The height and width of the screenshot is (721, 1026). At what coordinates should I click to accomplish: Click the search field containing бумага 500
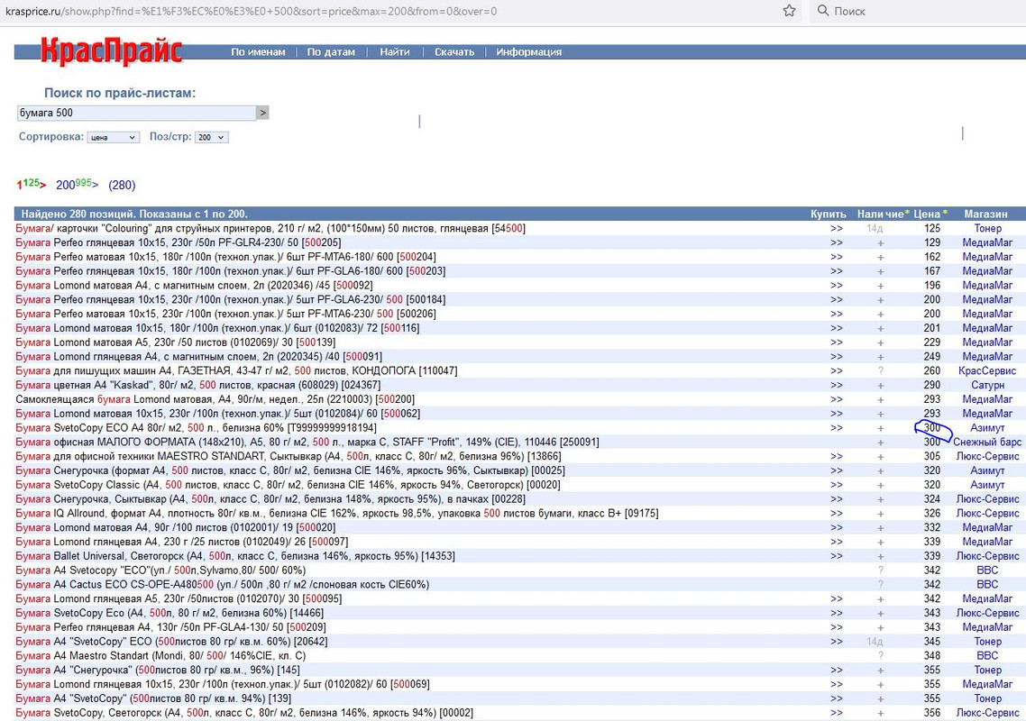pyautogui.click(x=136, y=113)
